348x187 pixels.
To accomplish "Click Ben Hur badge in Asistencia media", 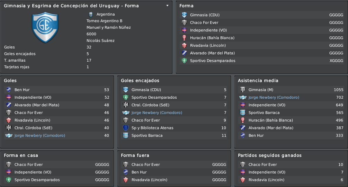I will click(x=243, y=135).
